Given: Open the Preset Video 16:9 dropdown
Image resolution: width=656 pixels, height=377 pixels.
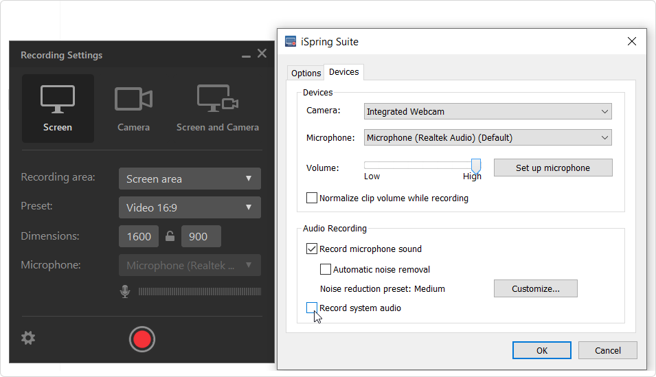Looking at the screenshot, I should (x=190, y=207).
